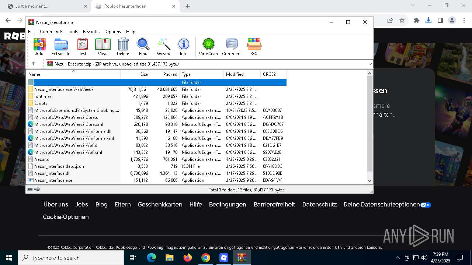Image resolution: width=472 pixels, height=265 pixels.
Task: Sort by Size column header
Action: click(x=135, y=74)
